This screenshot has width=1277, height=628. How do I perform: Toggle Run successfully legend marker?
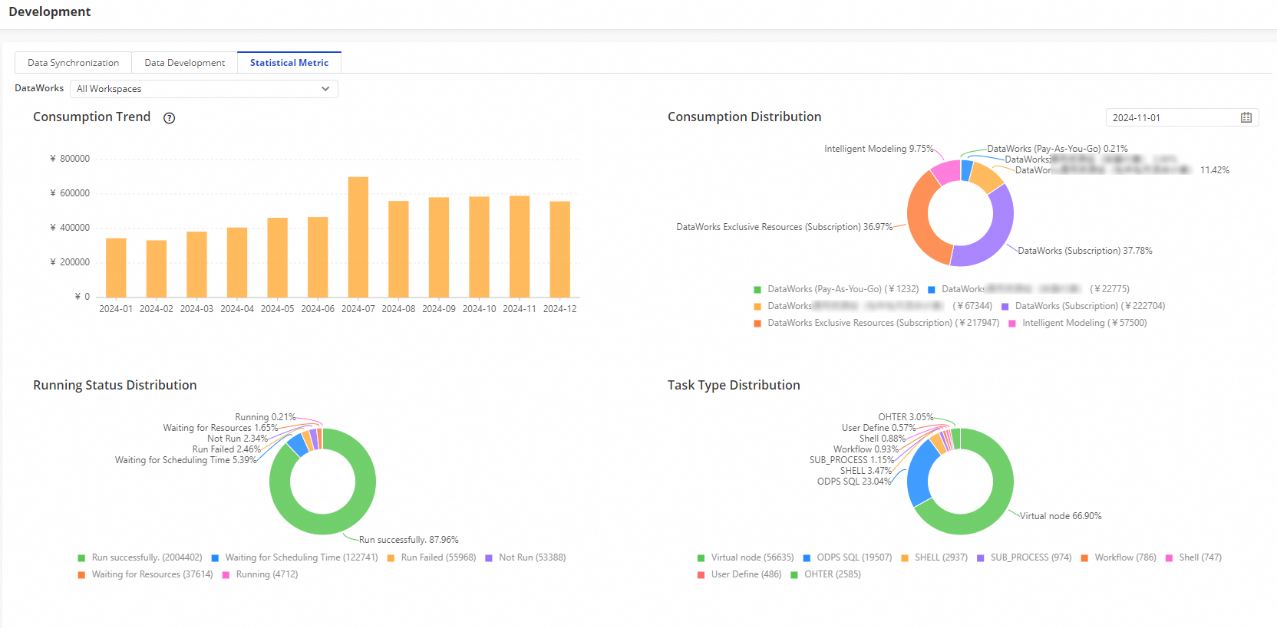click(81, 558)
